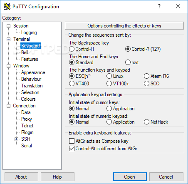Click the 'Change the sequences sent by:' label

[99, 35]
